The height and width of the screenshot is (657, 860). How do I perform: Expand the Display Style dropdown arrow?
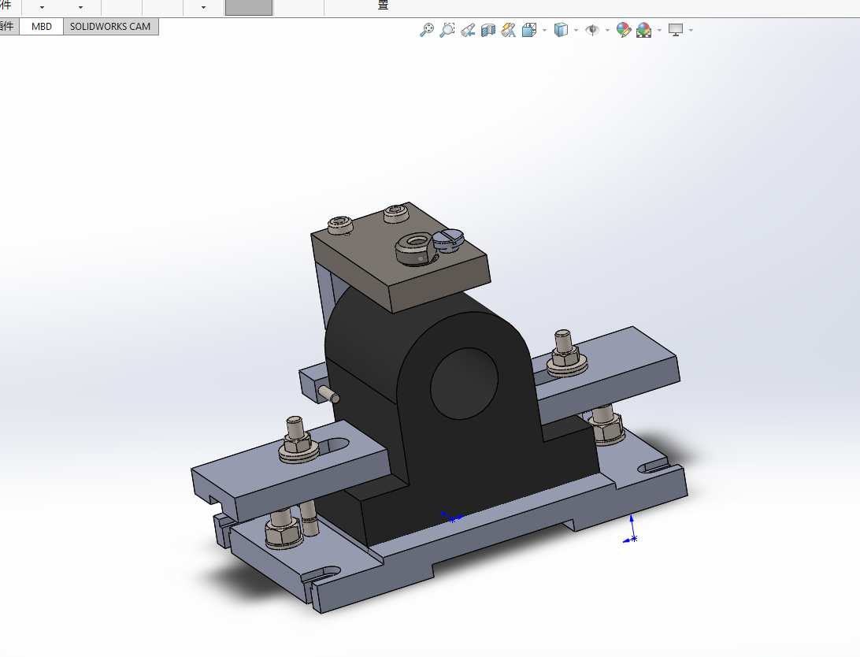[576, 30]
